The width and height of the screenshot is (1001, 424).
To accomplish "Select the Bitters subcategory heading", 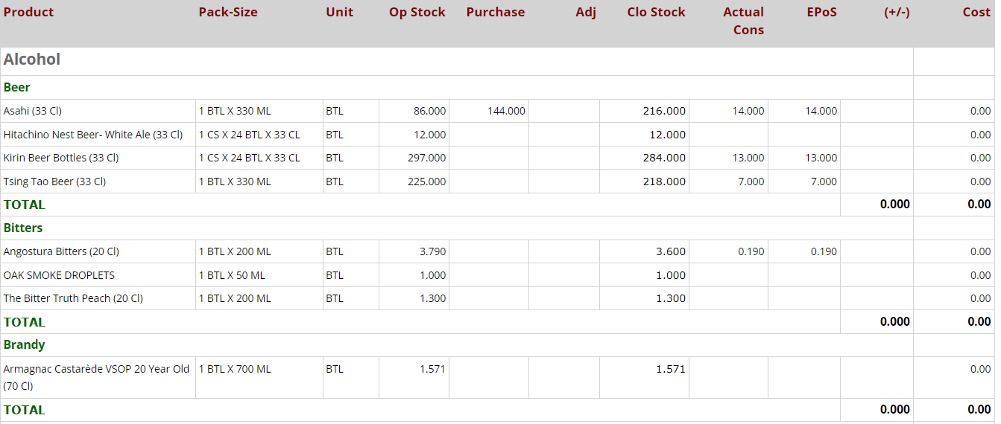I will coord(23,228).
